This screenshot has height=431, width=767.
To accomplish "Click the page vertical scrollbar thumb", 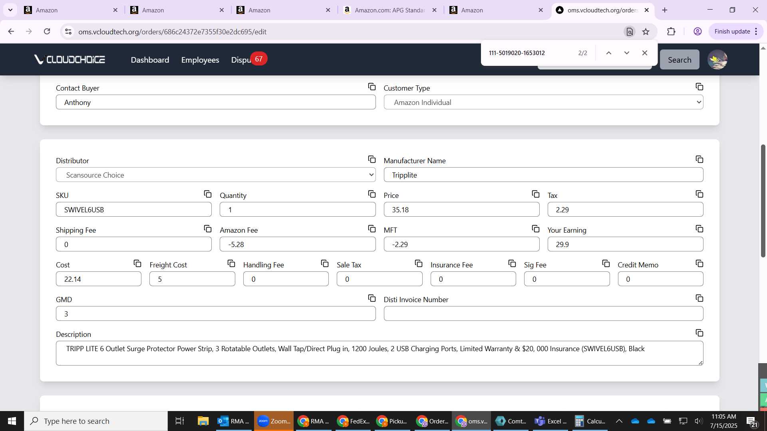I will (x=763, y=201).
